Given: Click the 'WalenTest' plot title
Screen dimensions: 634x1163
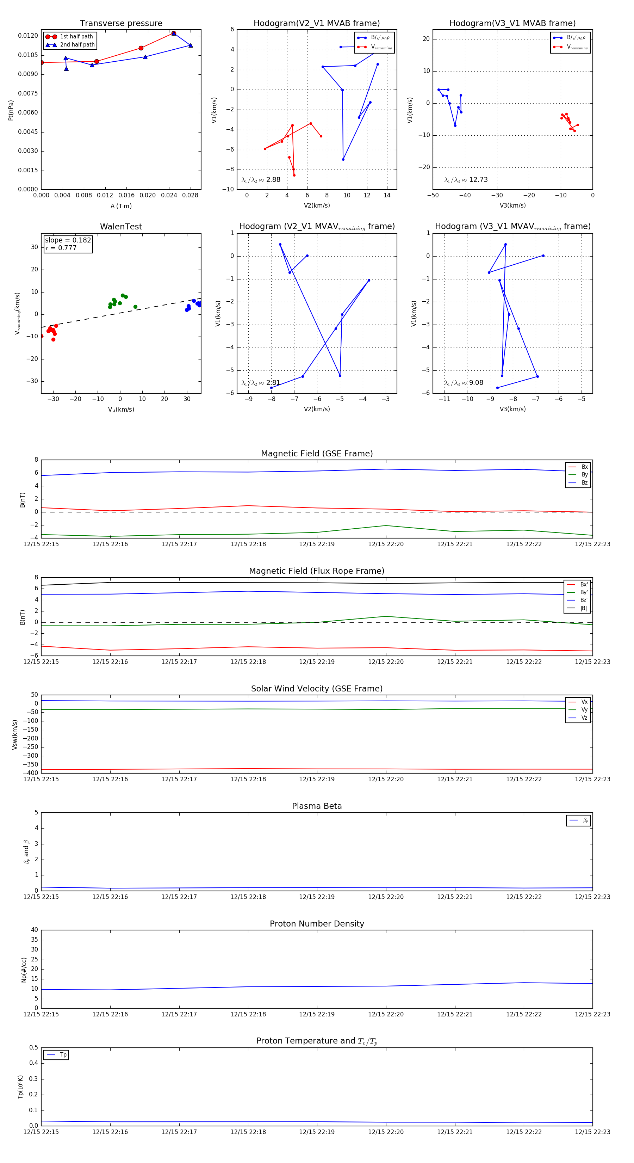Looking at the screenshot, I should [x=121, y=227].
